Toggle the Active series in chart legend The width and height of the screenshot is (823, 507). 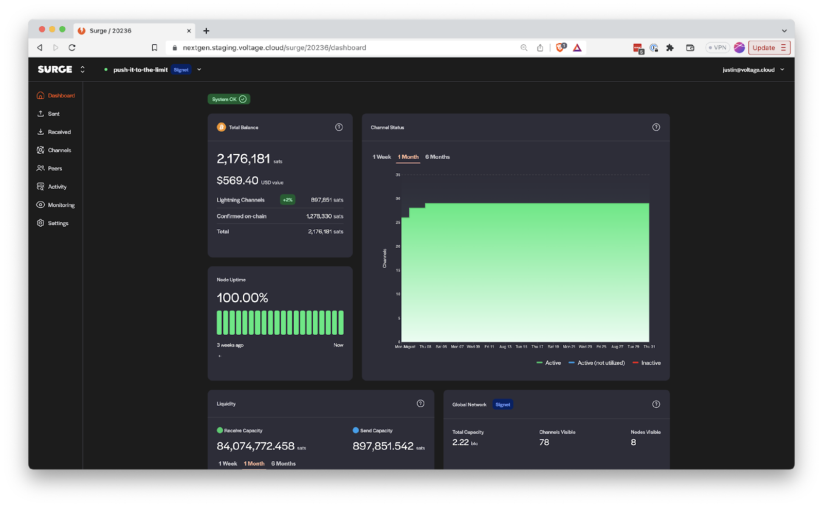click(x=549, y=363)
